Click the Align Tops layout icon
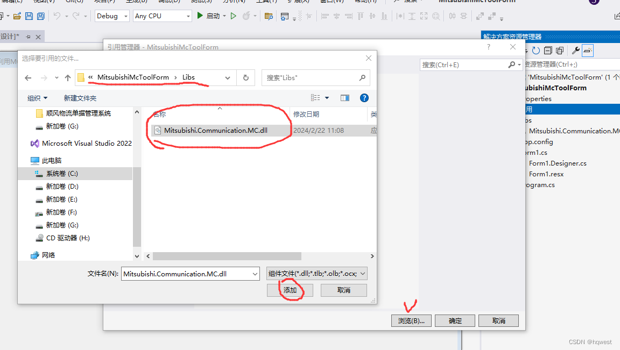The height and width of the screenshot is (350, 620). 361,16
